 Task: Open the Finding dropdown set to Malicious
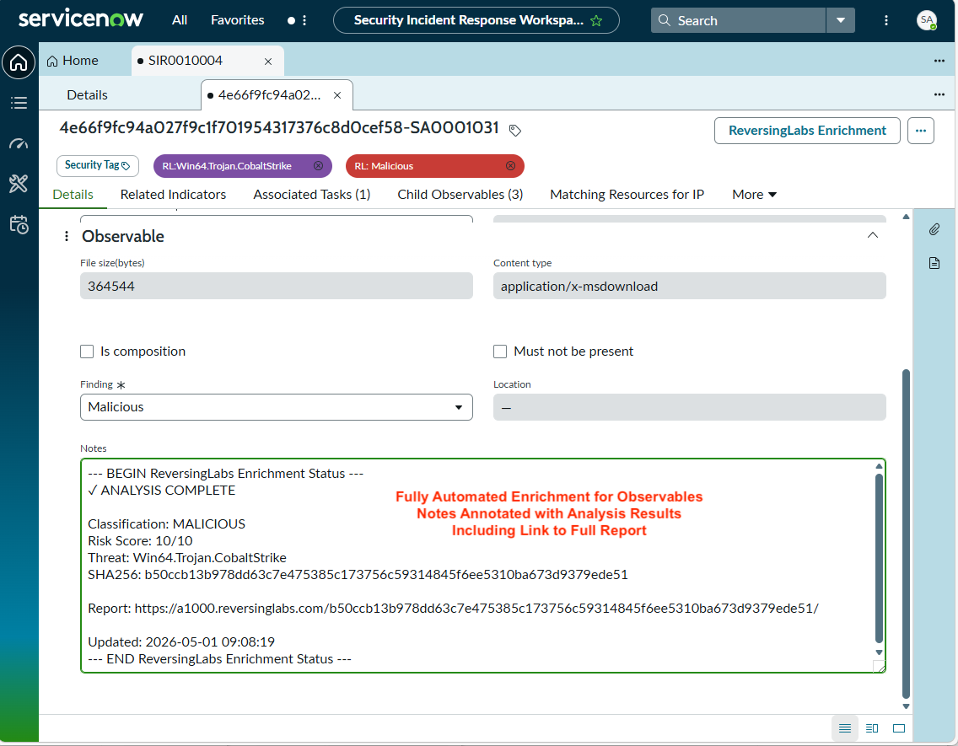[x=276, y=407]
